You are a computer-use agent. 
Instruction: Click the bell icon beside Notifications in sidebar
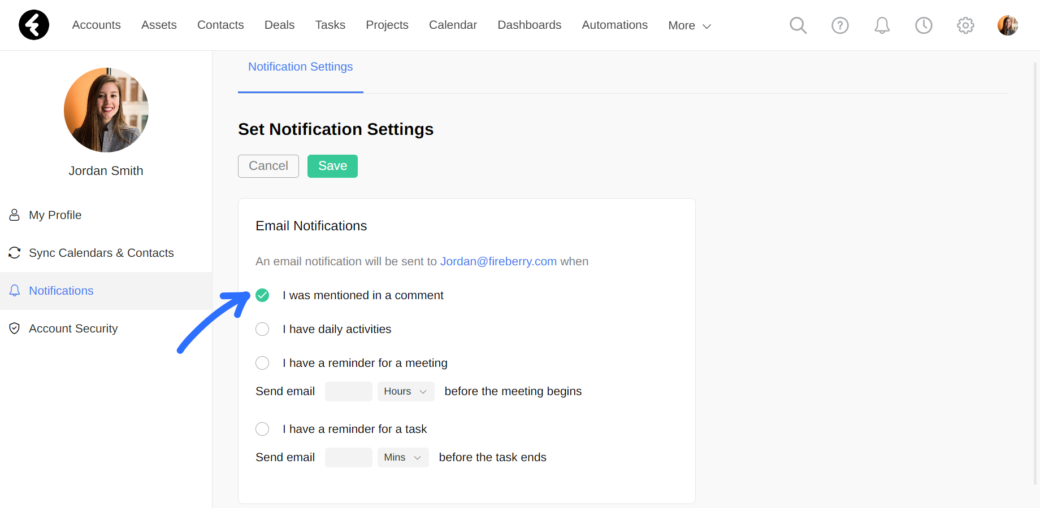15,291
